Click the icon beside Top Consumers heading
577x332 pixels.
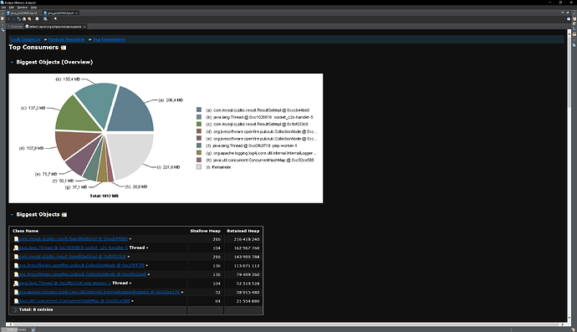tap(64, 48)
